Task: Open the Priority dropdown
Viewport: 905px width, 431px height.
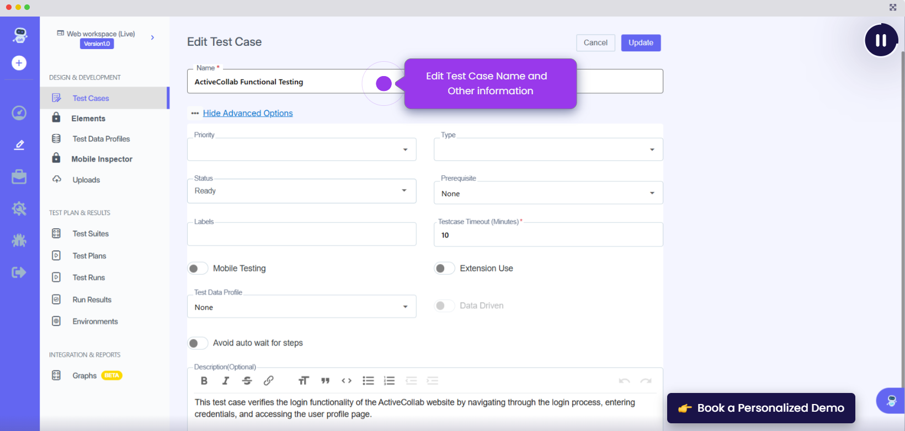Action: (301, 149)
